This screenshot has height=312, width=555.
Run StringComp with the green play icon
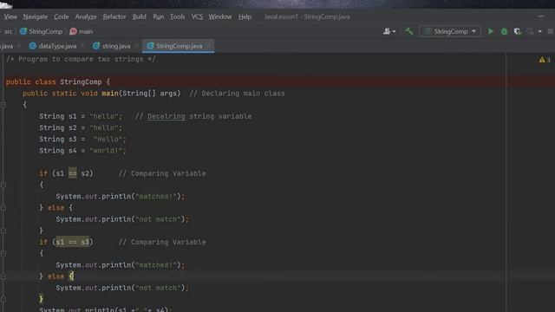pos(491,31)
